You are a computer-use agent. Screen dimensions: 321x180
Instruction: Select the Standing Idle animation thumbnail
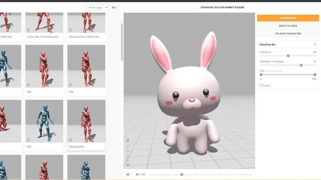(x=86, y=122)
